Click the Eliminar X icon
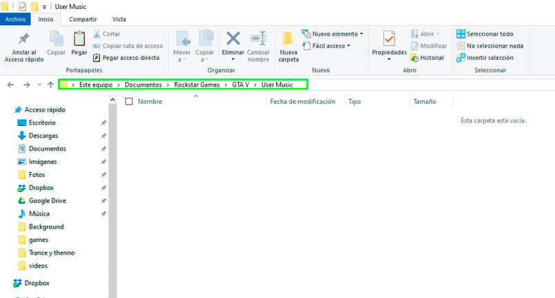Screen dimensions: 555x298 tap(233, 39)
